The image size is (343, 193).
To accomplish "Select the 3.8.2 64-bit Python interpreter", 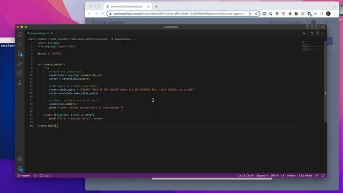I will (305, 176).
